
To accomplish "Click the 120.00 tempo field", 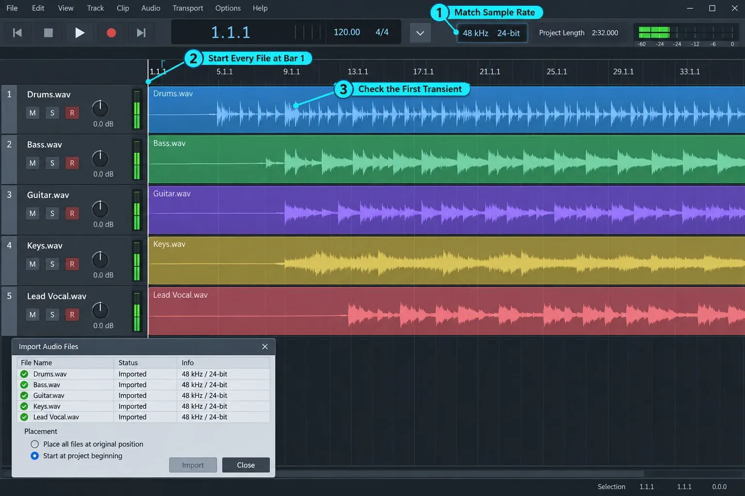I will coord(347,32).
